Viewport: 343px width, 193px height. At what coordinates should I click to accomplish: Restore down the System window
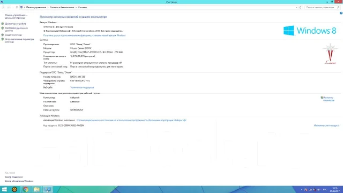coord(332,2)
